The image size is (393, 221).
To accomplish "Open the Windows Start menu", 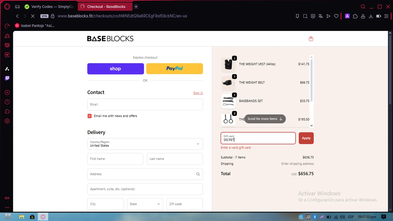I will tap(8, 217).
